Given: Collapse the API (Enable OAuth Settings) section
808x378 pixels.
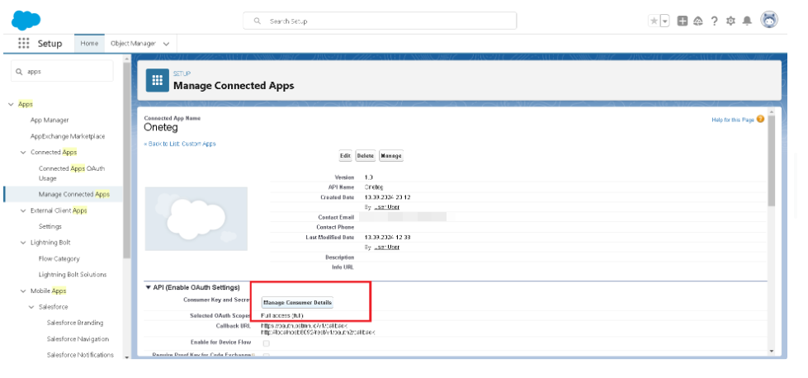Looking at the screenshot, I should point(149,287).
